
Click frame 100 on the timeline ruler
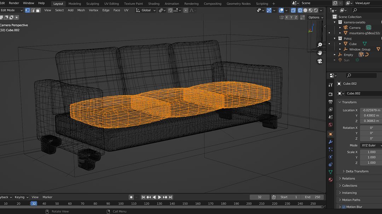coord(121,203)
